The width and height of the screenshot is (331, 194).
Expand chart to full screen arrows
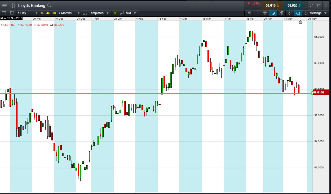point(312,5)
